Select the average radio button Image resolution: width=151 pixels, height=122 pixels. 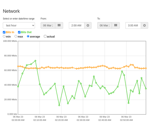pyautogui.click(x=28, y=36)
